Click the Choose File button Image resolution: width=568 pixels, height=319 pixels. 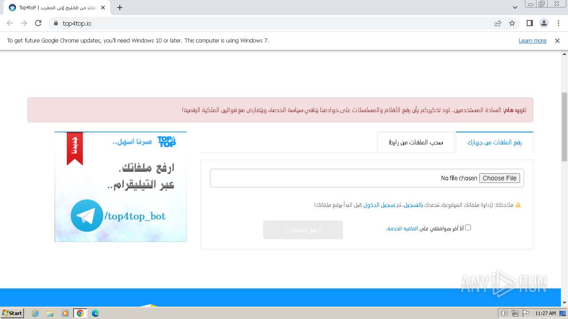coord(499,178)
